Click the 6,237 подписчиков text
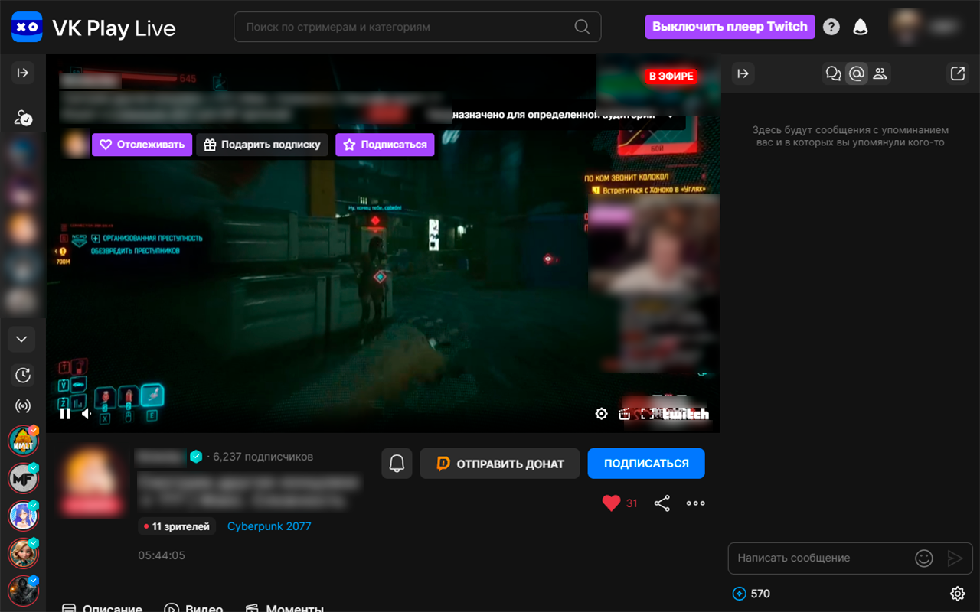Screen dimensions: 980x612 point(263,457)
